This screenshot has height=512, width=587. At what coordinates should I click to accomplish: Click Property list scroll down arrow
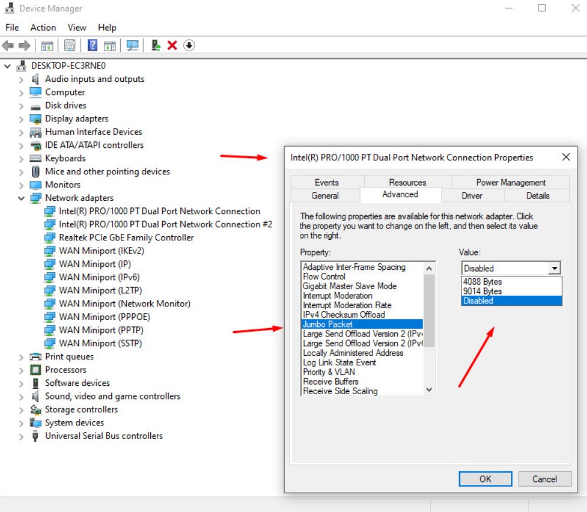coord(430,389)
